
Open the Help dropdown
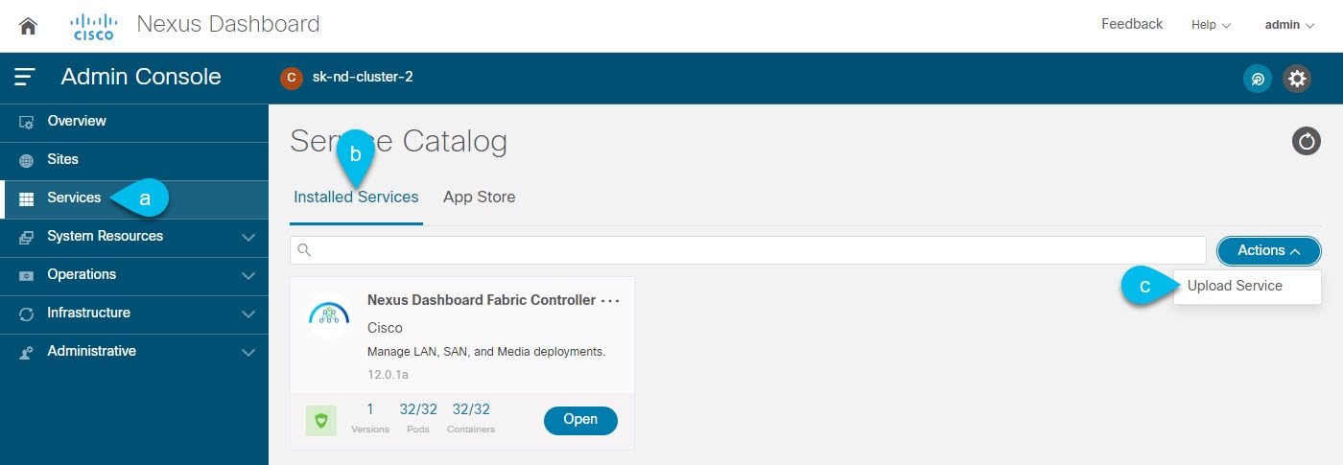tap(1211, 25)
